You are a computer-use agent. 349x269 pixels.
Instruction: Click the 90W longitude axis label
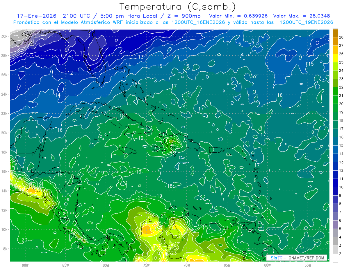[25, 265]
